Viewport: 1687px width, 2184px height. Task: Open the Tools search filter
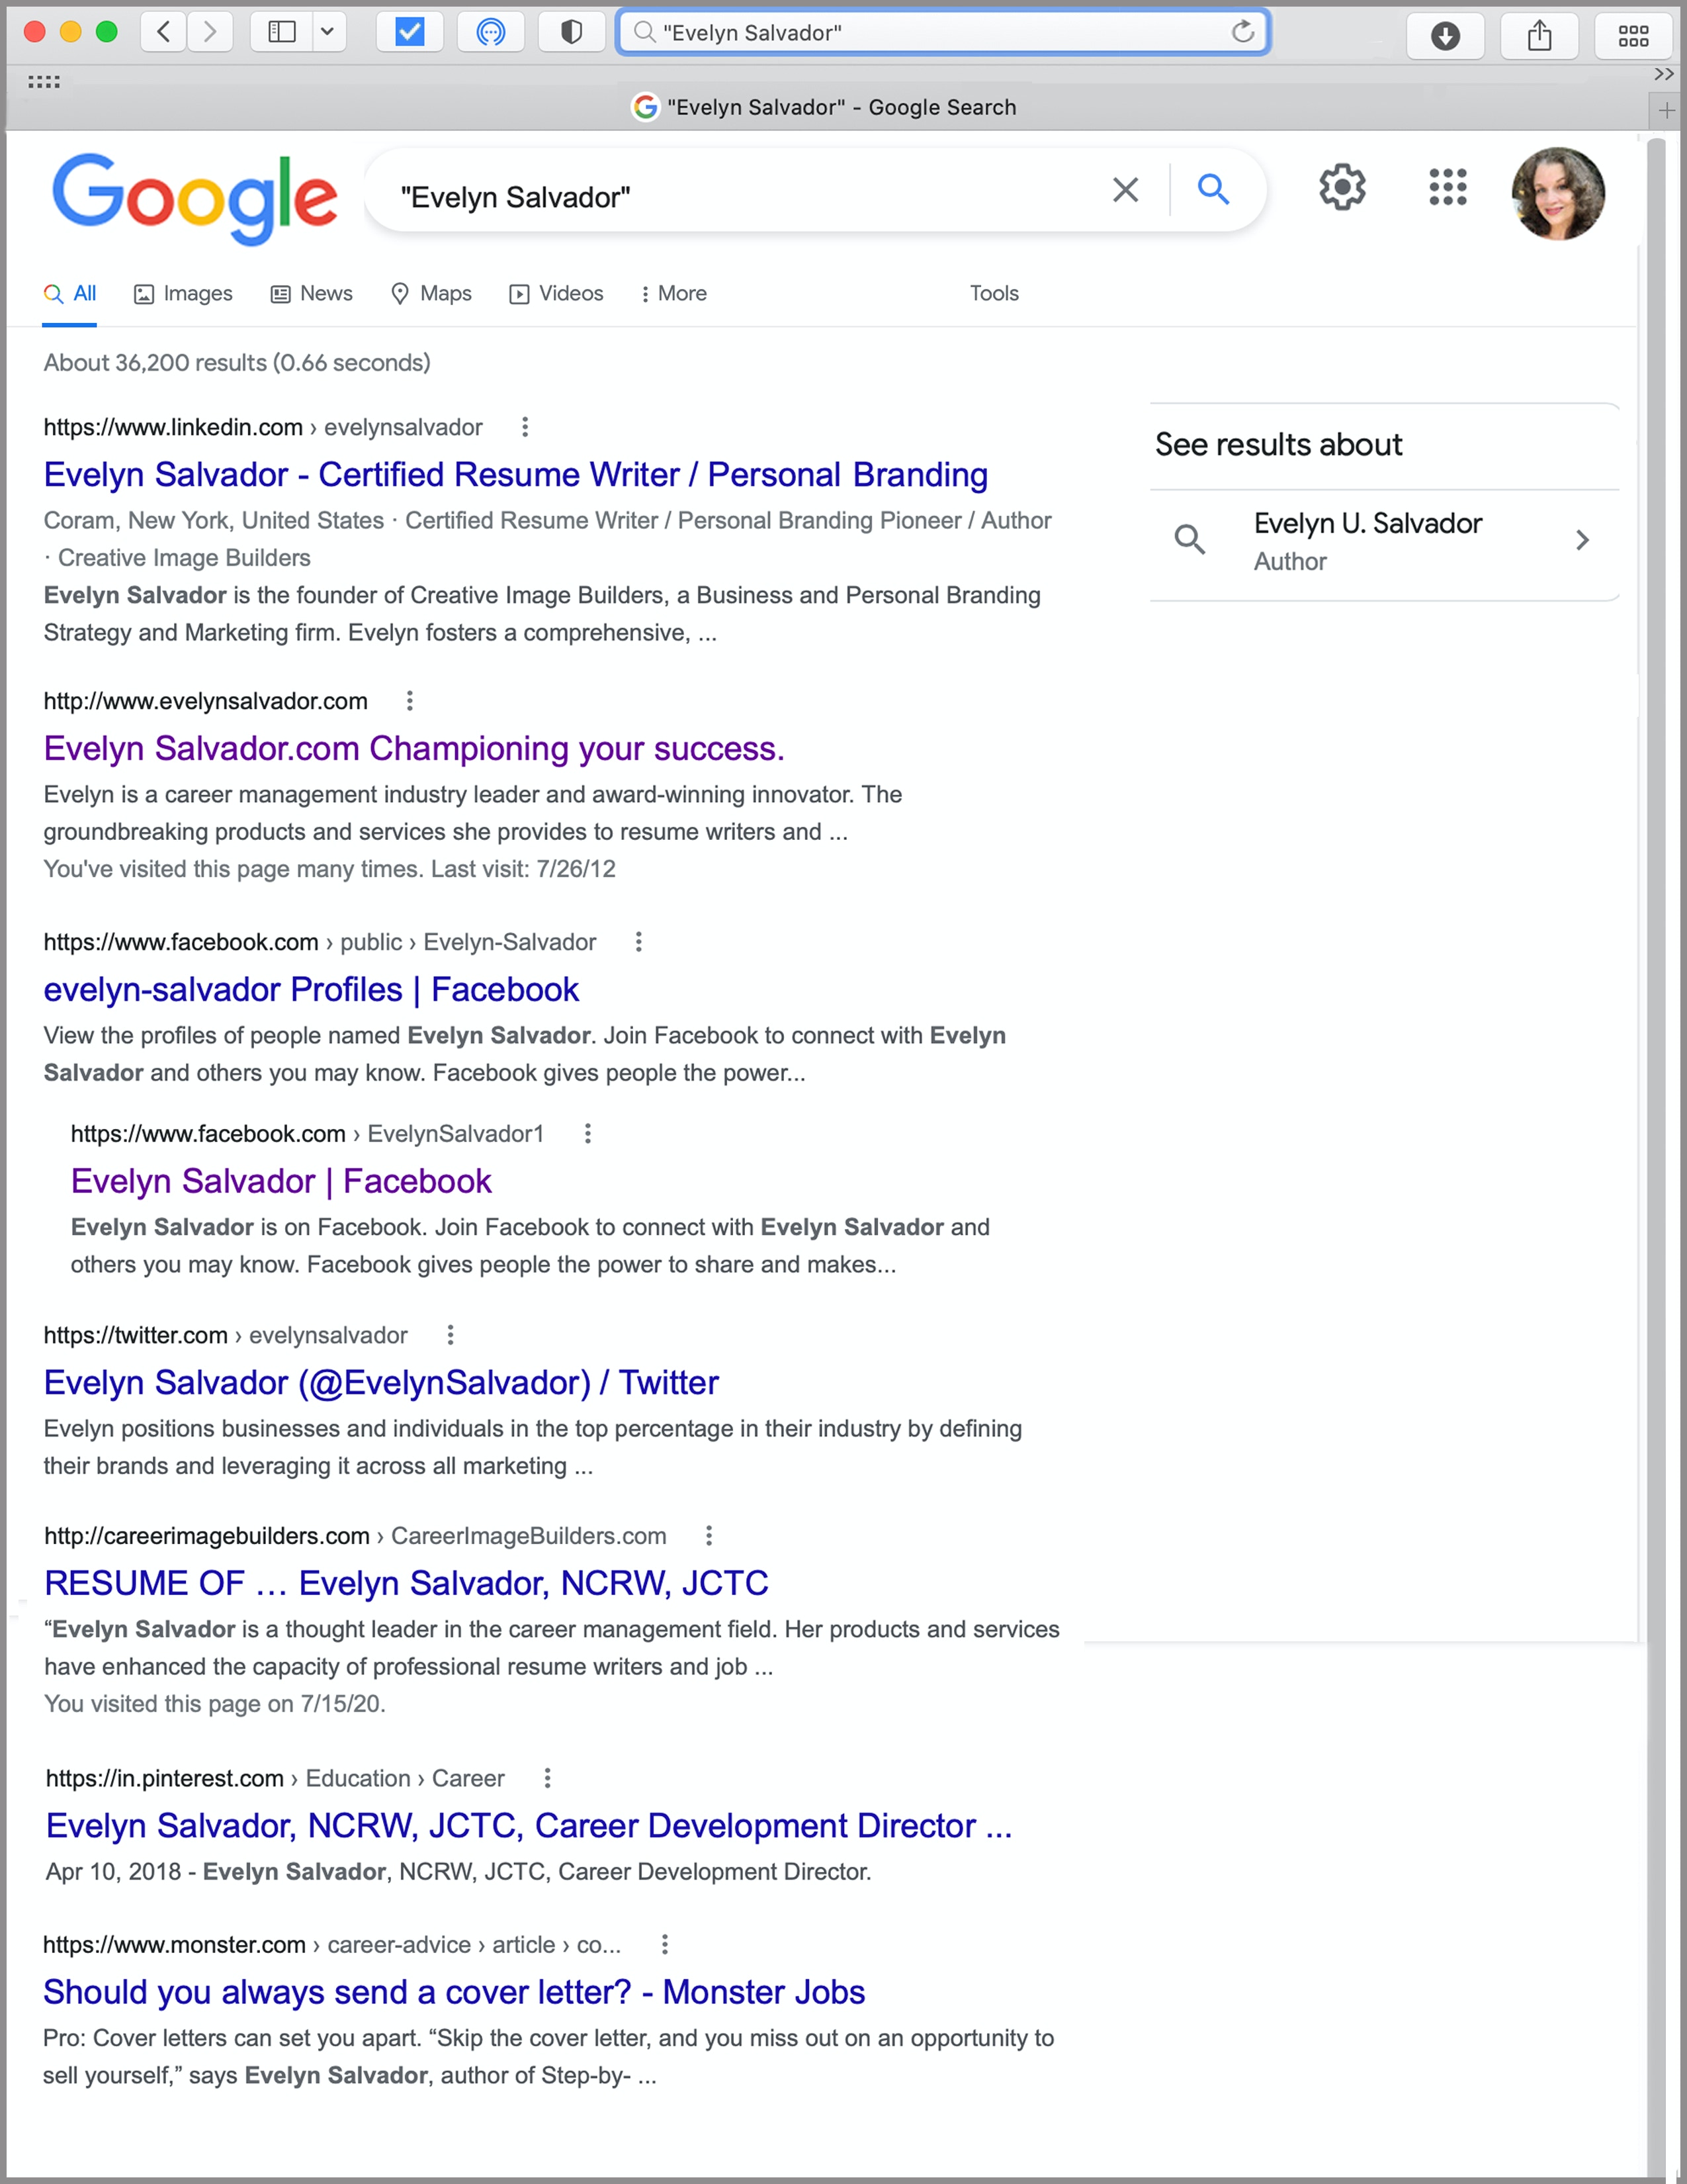[994, 293]
